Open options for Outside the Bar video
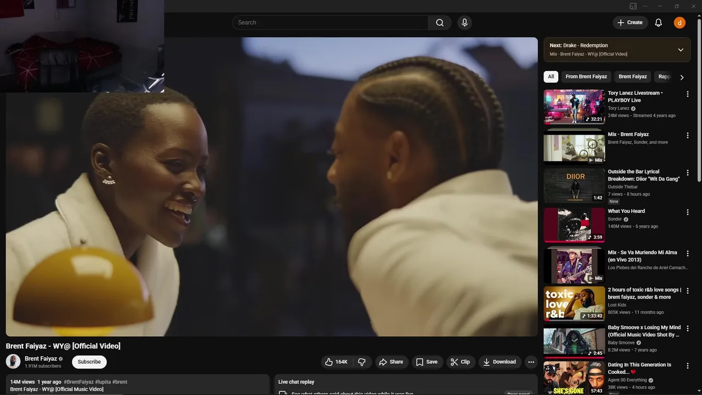 [688, 172]
